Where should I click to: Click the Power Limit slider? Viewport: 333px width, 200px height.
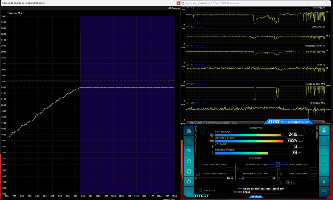(252, 169)
